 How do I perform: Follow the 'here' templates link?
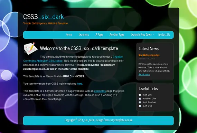pyautogui.click(x=79, y=84)
